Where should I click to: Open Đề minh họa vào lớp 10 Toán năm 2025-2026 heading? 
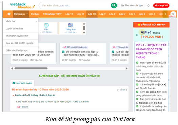40,90
